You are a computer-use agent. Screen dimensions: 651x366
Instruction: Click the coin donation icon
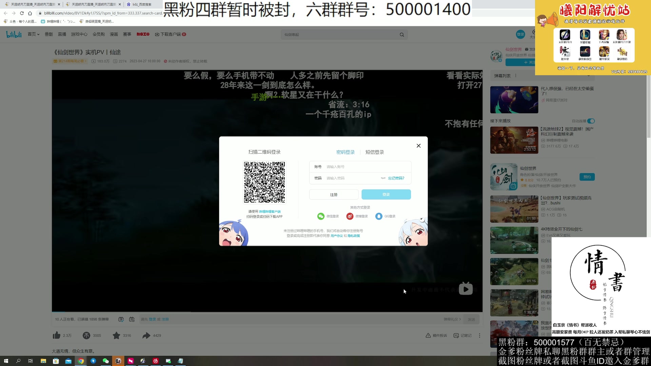86,335
